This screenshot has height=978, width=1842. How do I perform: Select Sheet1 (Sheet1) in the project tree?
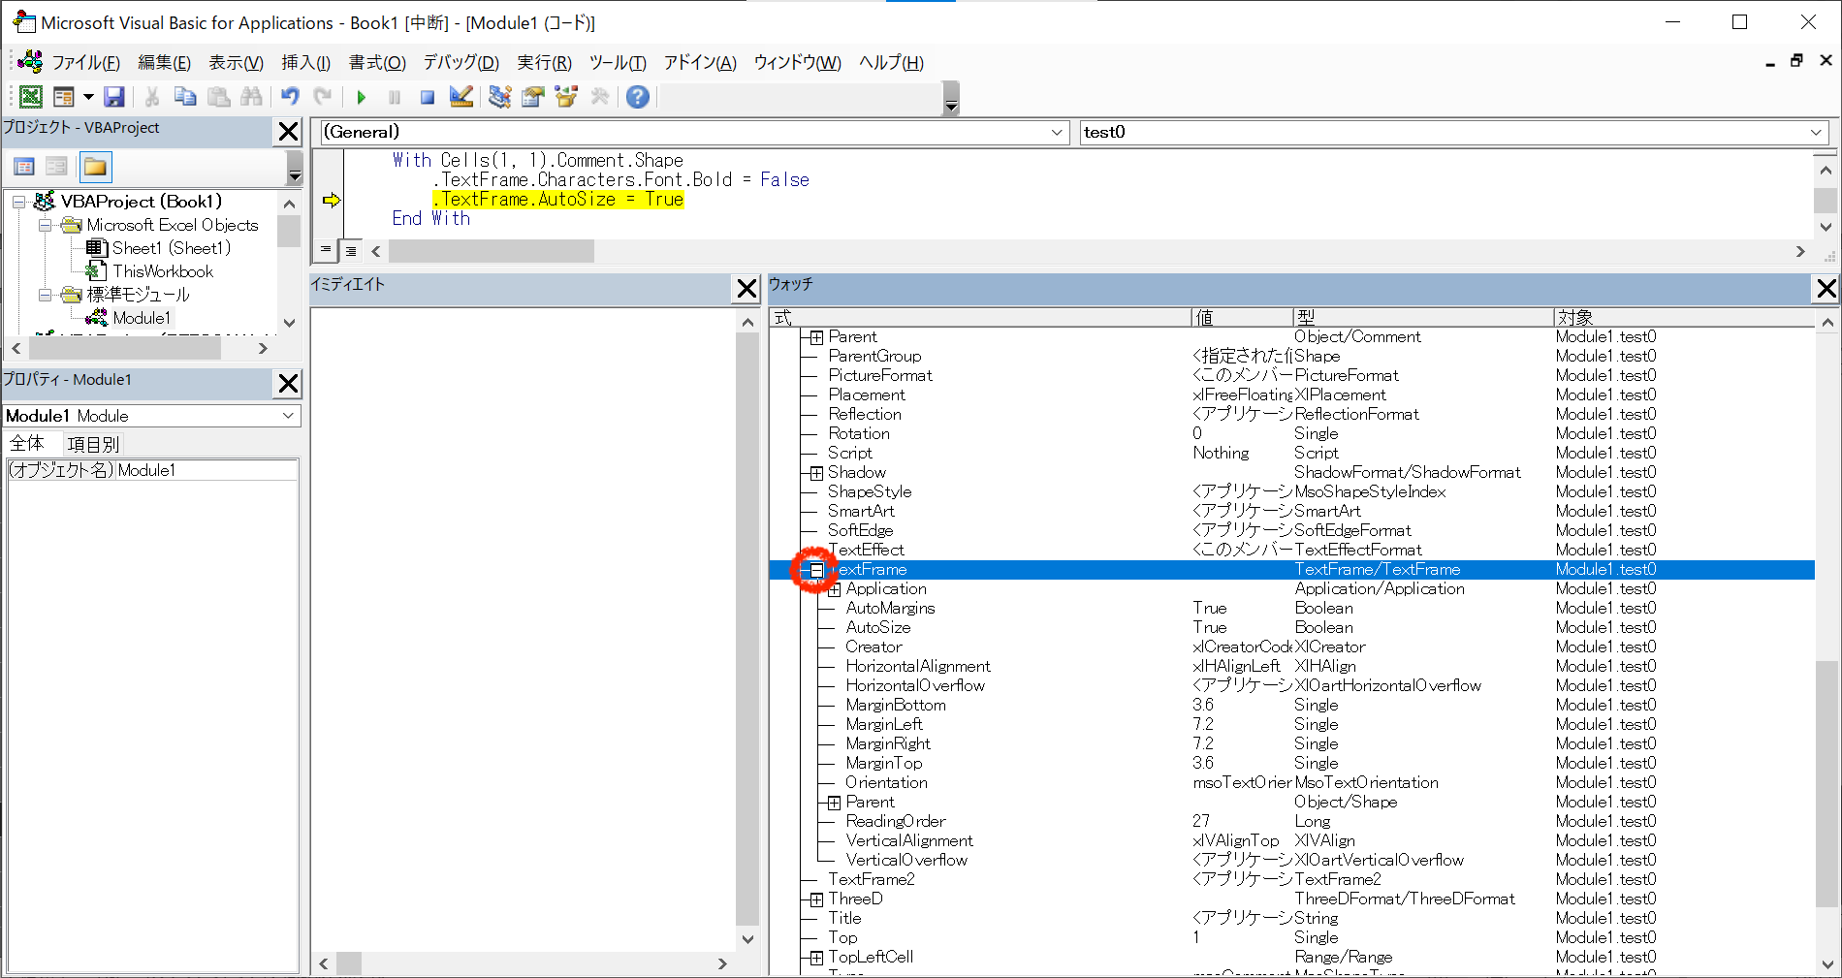[x=172, y=248]
